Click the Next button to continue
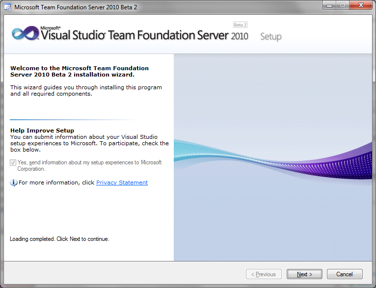This screenshot has width=376, height=288. click(304, 274)
